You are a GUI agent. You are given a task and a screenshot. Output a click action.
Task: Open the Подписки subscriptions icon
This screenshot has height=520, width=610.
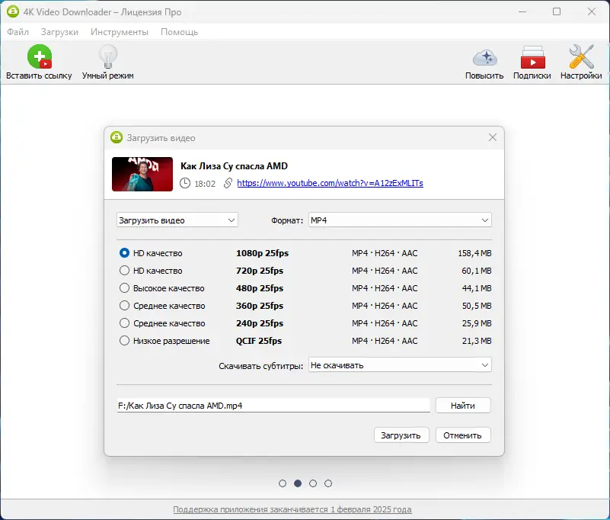coord(532,57)
